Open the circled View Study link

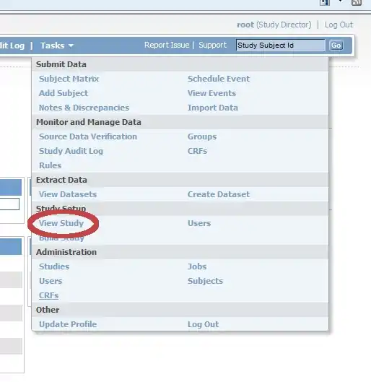(61, 223)
